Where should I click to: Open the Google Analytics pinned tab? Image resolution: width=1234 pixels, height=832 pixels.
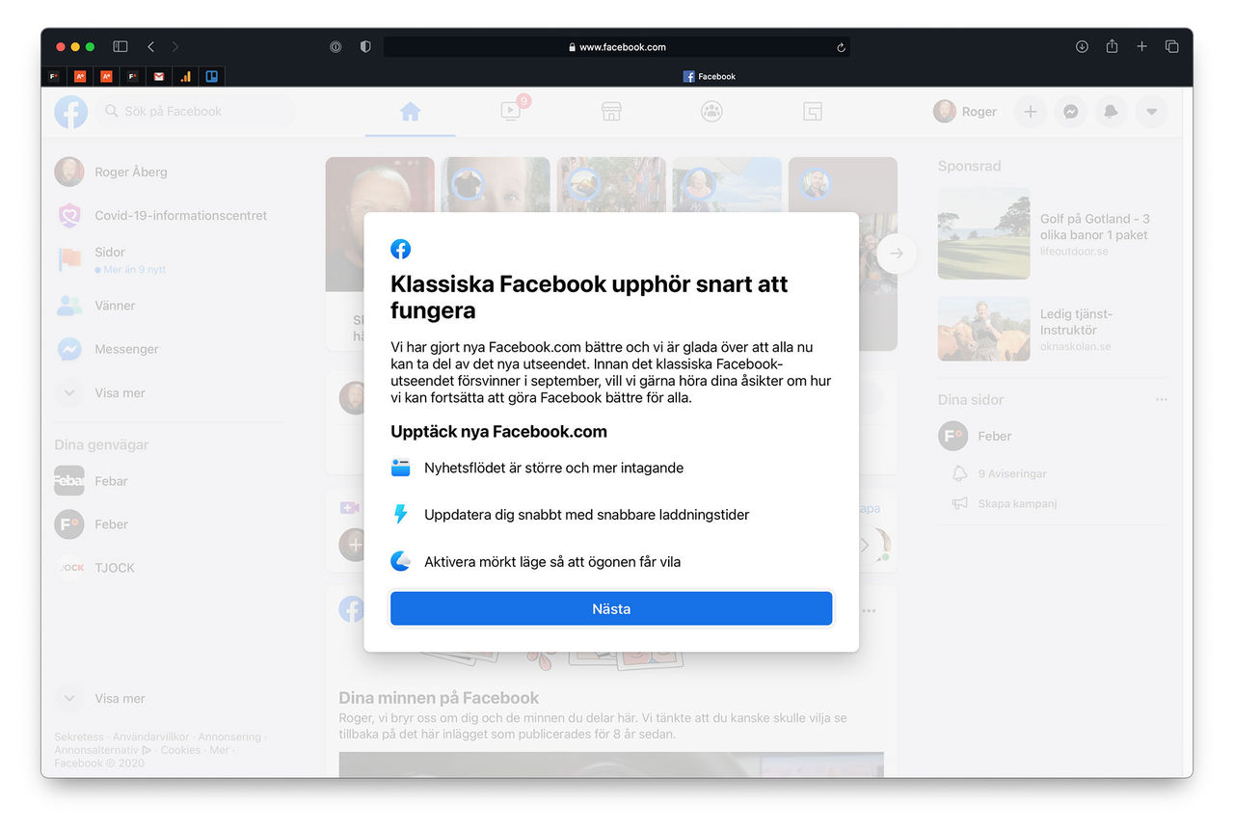pyautogui.click(x=185, y=76)
